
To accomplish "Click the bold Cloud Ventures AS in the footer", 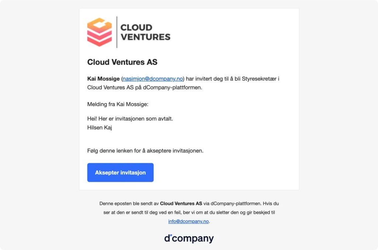I will [x=181, y=203].
